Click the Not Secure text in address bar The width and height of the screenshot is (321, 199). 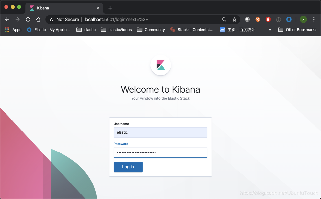click(x=68, y=19)
